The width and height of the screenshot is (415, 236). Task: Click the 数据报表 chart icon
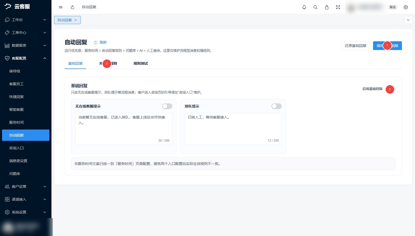tap(7, 45)
